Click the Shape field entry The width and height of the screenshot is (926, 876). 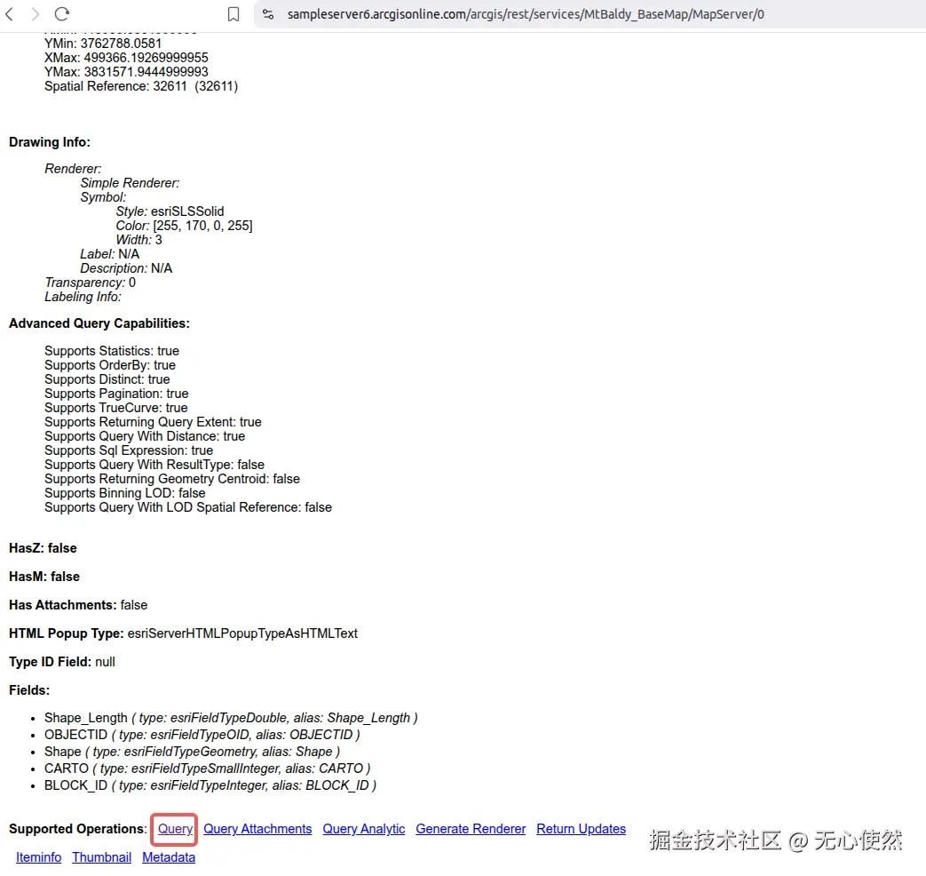pos(192,752)
